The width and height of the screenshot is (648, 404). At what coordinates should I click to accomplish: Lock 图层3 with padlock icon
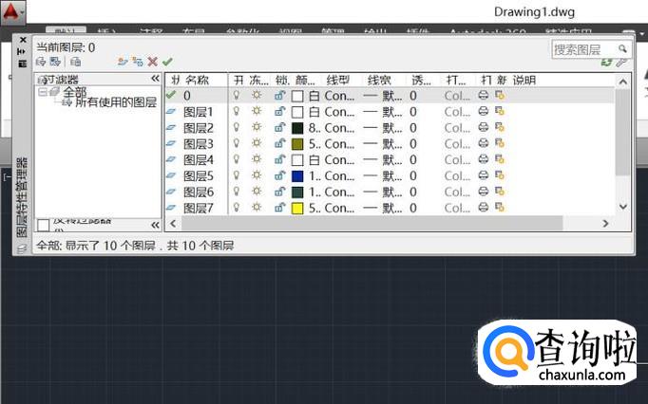point(279,143)
